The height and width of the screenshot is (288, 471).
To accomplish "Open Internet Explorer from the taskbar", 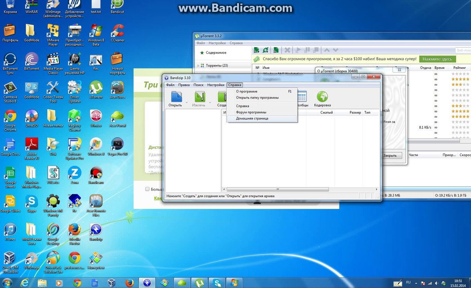I will (x=24, y=283).
